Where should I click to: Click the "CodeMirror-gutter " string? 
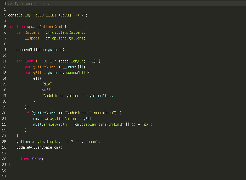pyautogui.click(x=63, y=96)
